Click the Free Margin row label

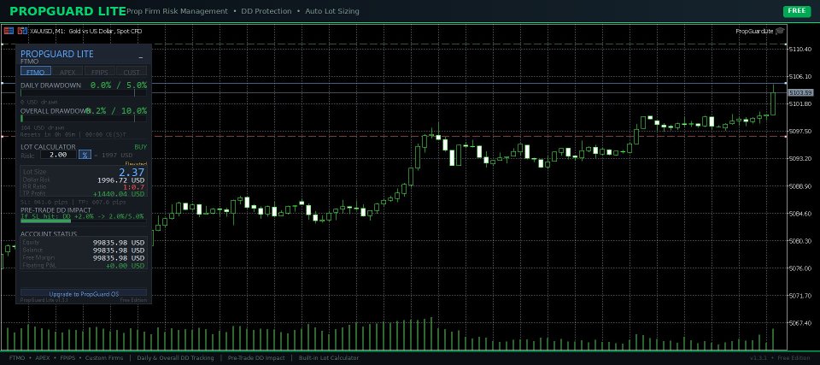click(x=38, y=257)
